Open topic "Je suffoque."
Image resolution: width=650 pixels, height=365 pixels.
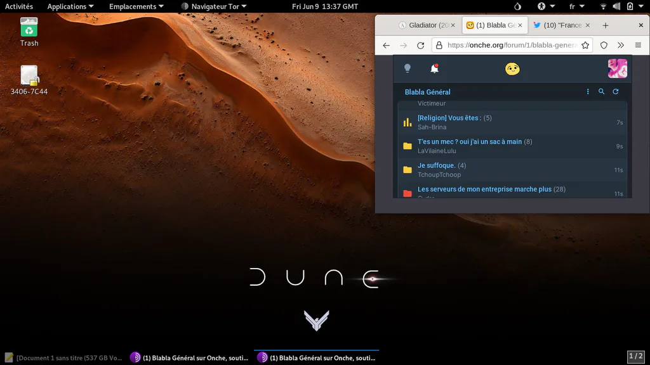[437, 165]
